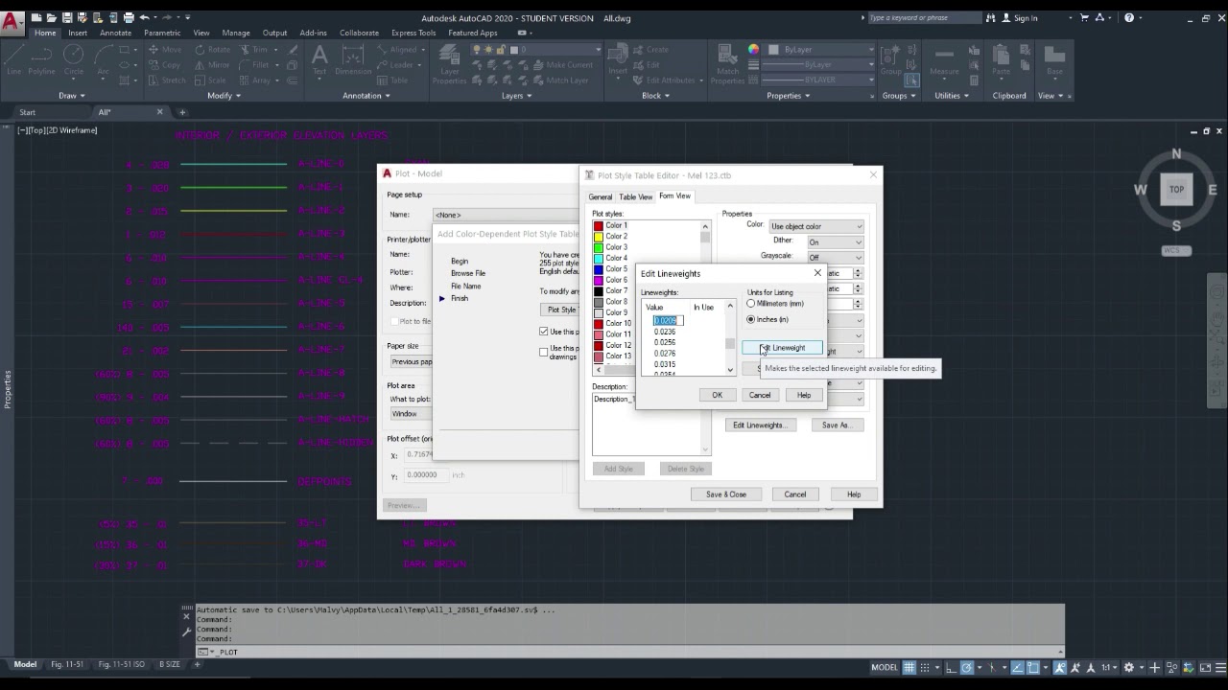Click the Save & Close button
The height and width of the screenshot is (690, 1228).
(x=726, y=494)
